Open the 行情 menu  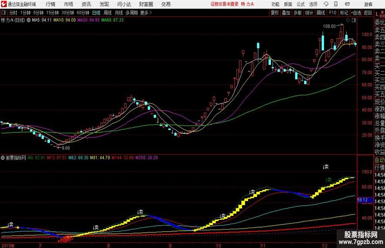(50, 4)
